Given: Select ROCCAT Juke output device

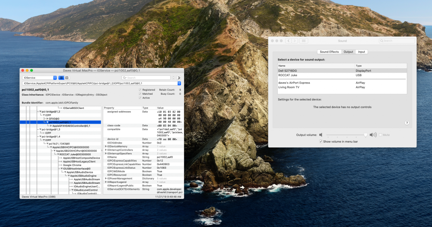Looking at the screenshot, I should click(342, 75).
